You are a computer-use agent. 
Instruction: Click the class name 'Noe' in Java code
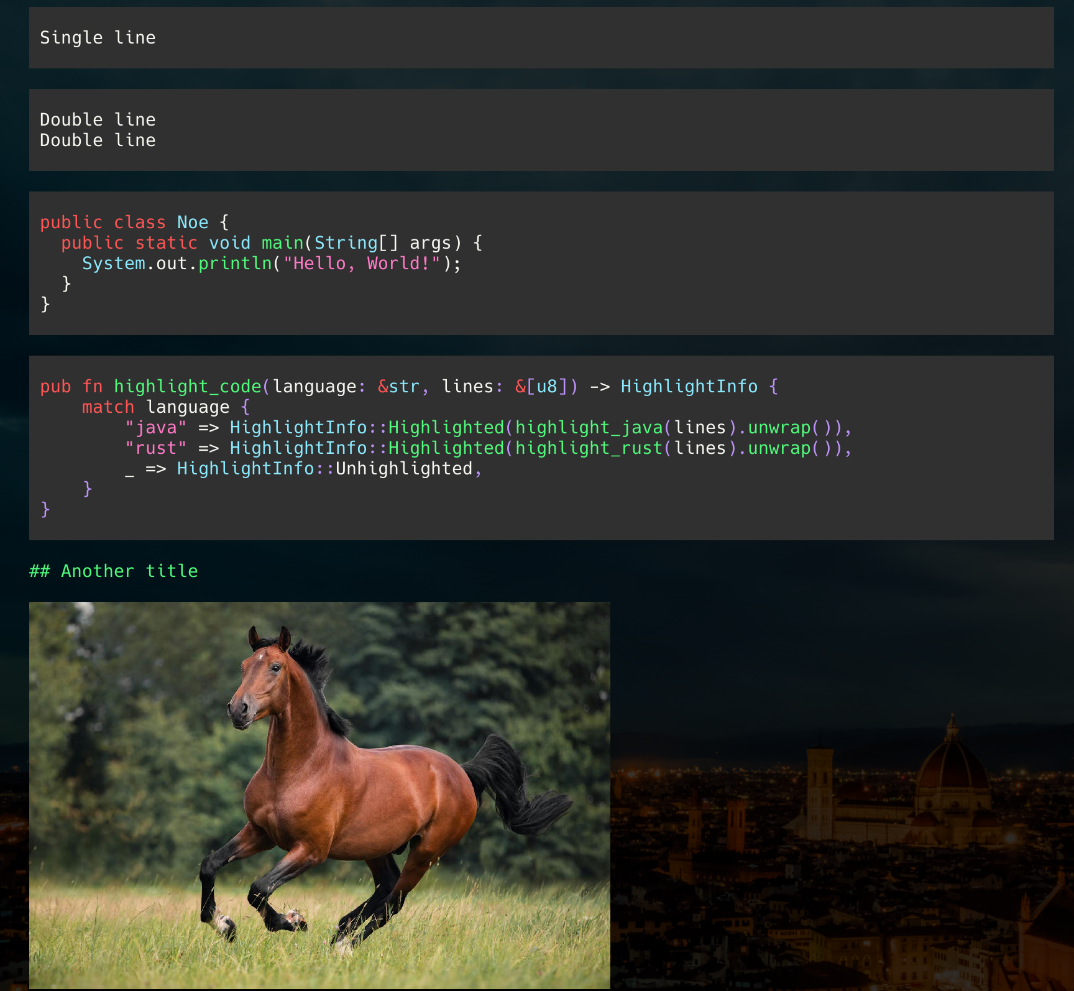point(193,222)
